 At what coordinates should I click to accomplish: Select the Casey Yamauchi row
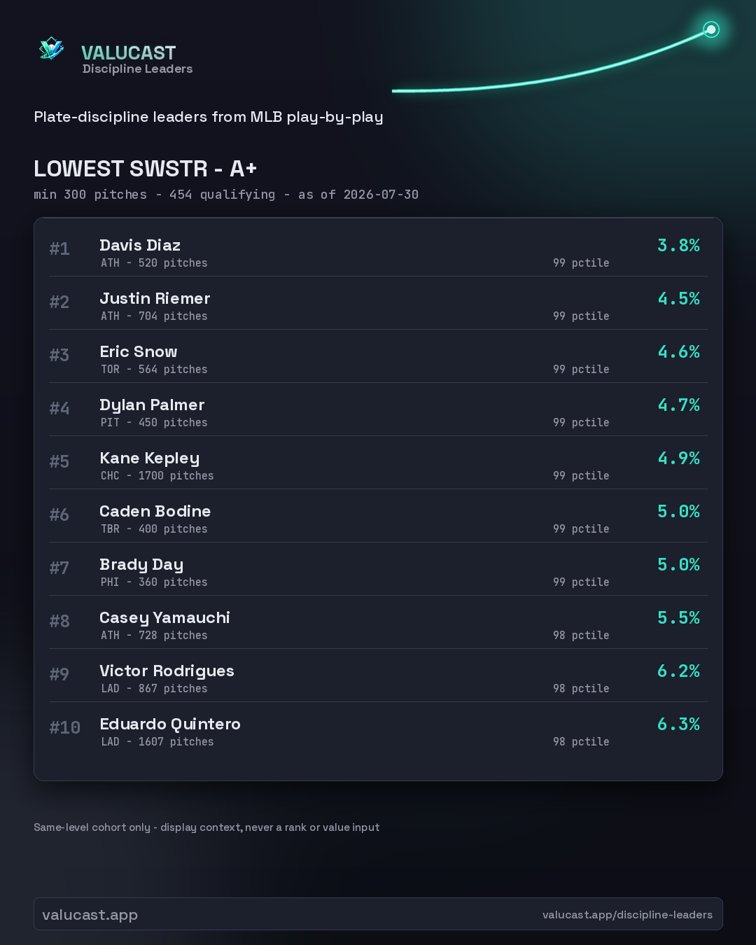(378, 622)
